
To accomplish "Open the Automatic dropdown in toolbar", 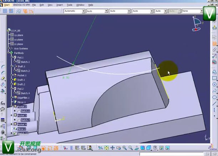I will click(x=74, y=11).
